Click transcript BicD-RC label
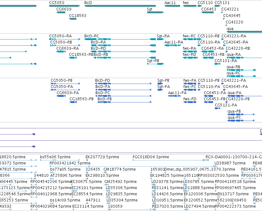 click(x=91, y=36)
